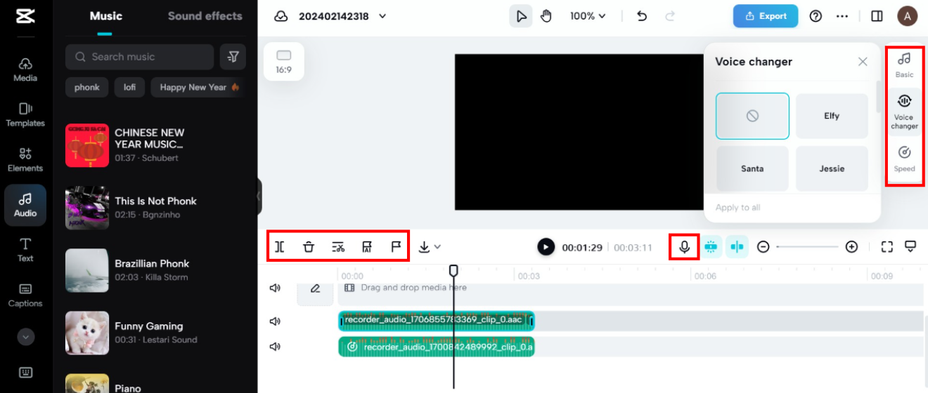Select the pointer select tool
The height and width of the screenshot is (393, 928).
tap(521, 16)
